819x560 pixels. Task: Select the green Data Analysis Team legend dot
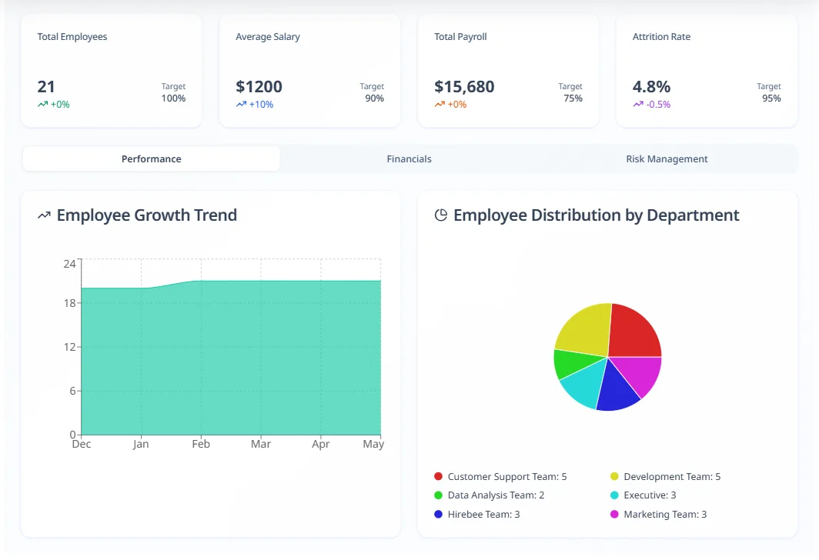pos(438,495)
